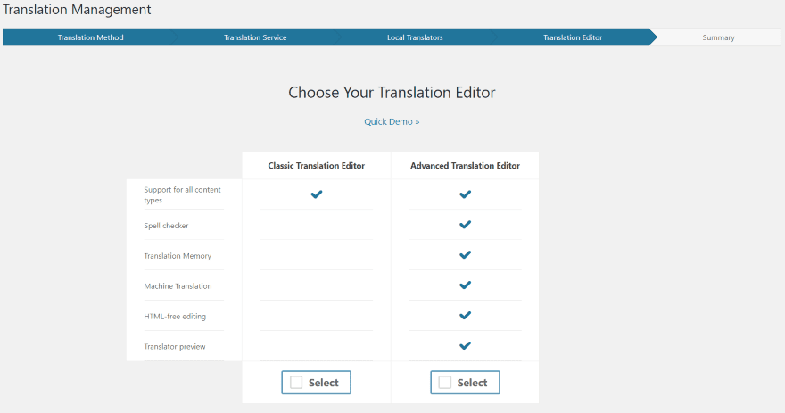Click the Classic Translation Editor column header

coord(316,166)
